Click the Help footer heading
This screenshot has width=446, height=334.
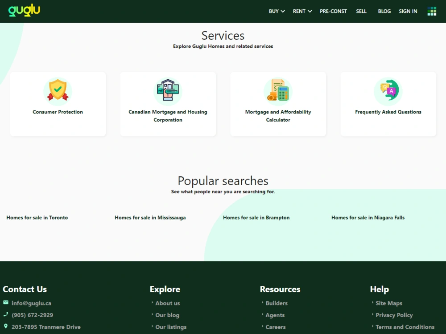click(x=380, y=289)
